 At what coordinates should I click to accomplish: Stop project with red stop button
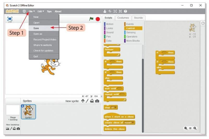(98, 19)
